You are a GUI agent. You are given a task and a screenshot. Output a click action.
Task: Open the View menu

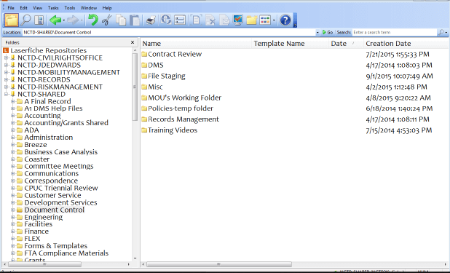coord(37,8)
